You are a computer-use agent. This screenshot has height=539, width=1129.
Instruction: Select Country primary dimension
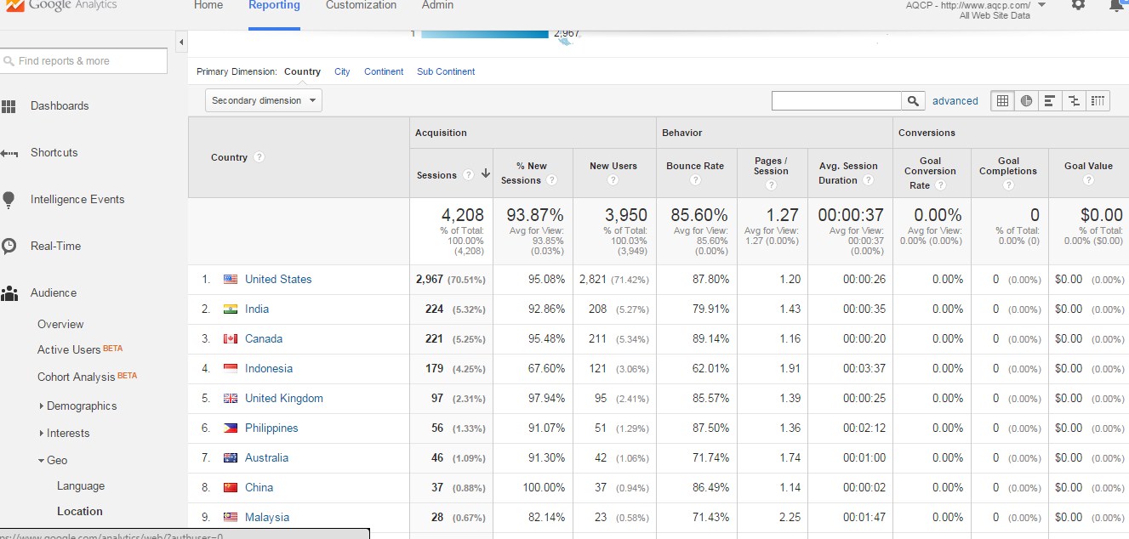pos(302,71)
